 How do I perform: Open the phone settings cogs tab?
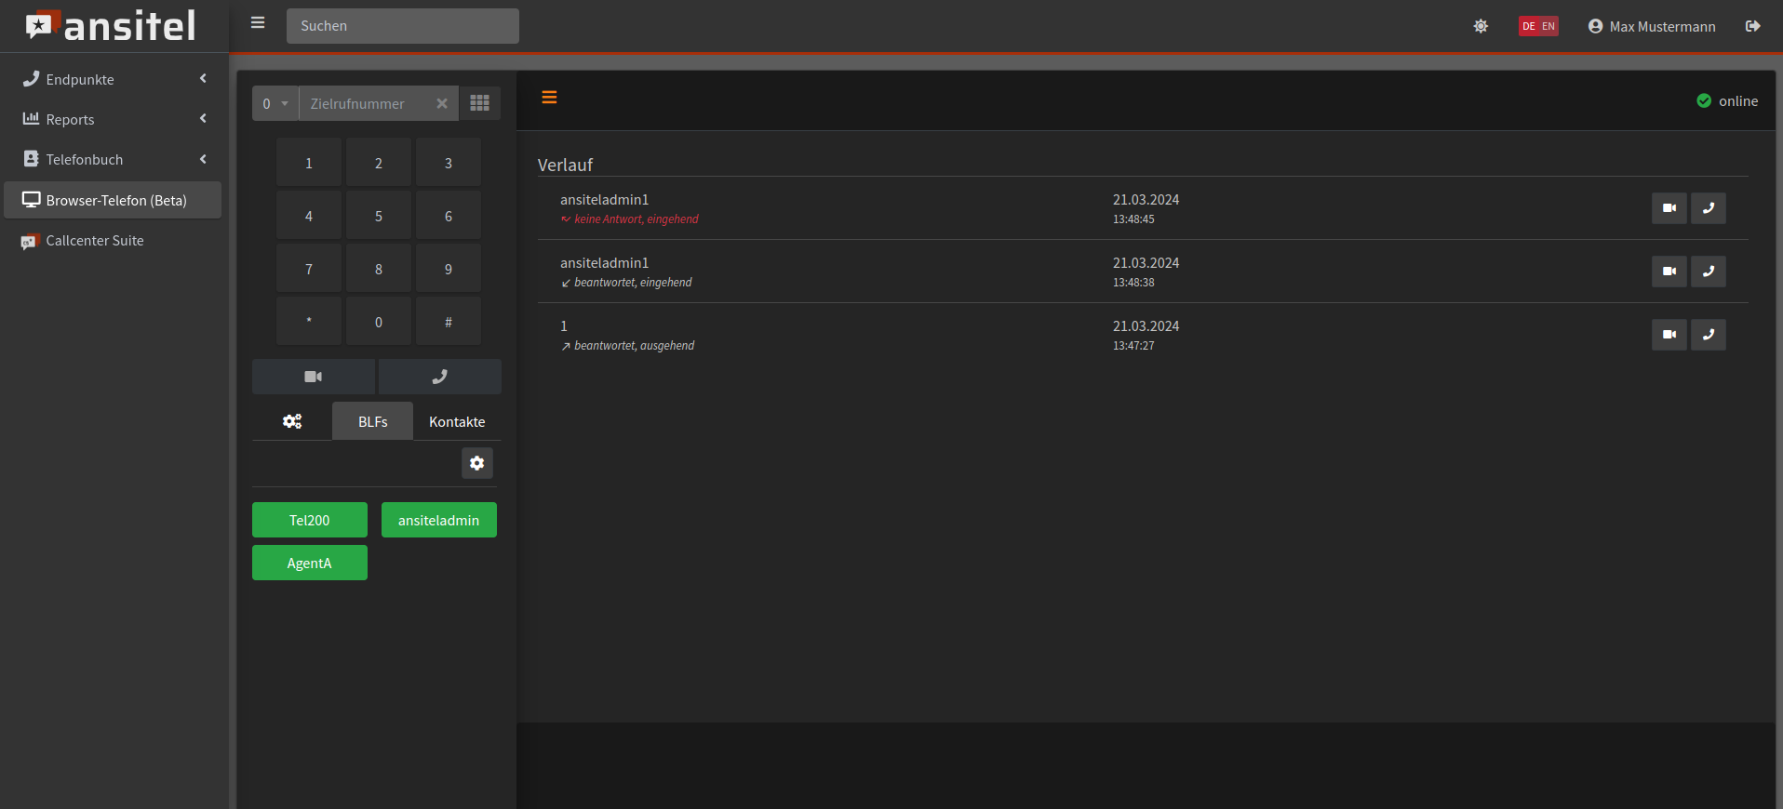pos(292,421)
